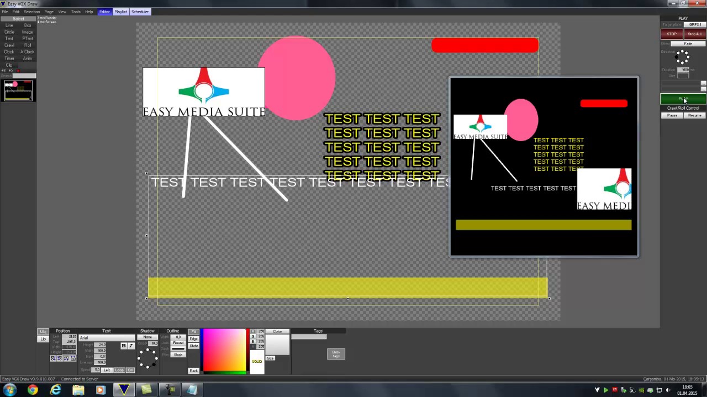Toggle the Loop option for crawl
The height and width of the screenshot is (397, 707).
tap(119, 370)
